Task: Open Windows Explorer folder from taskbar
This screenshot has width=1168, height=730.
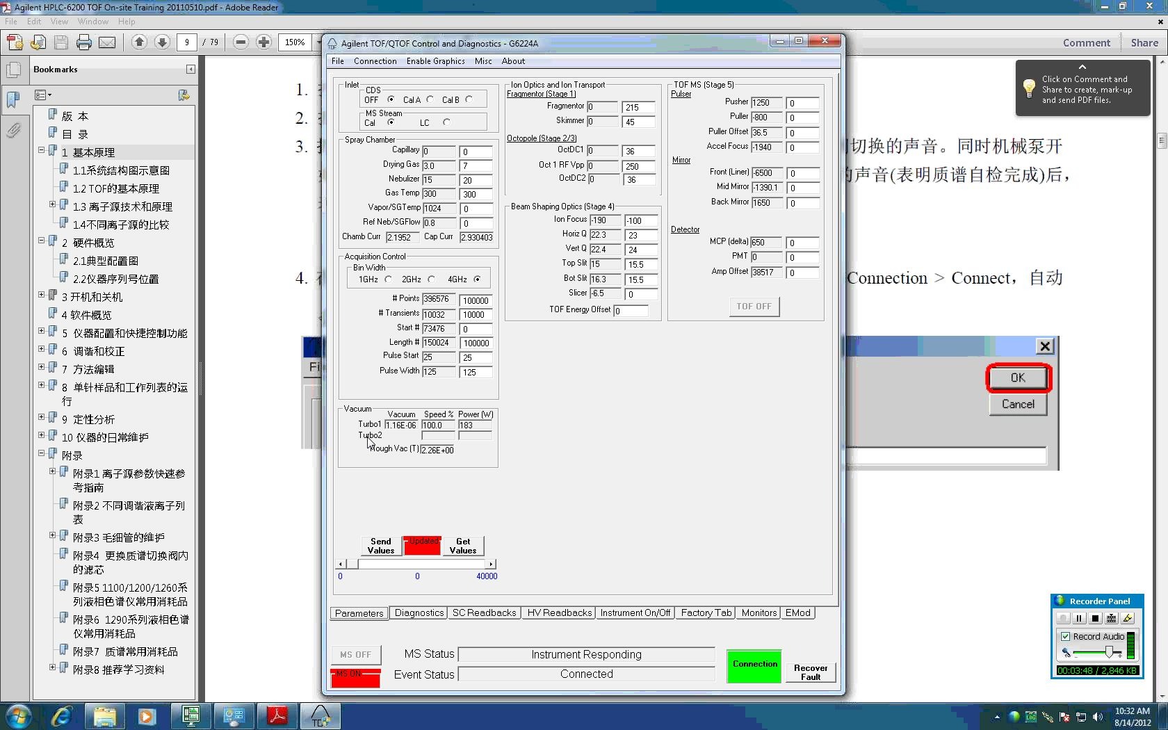Action: click(x=105, y=716)
